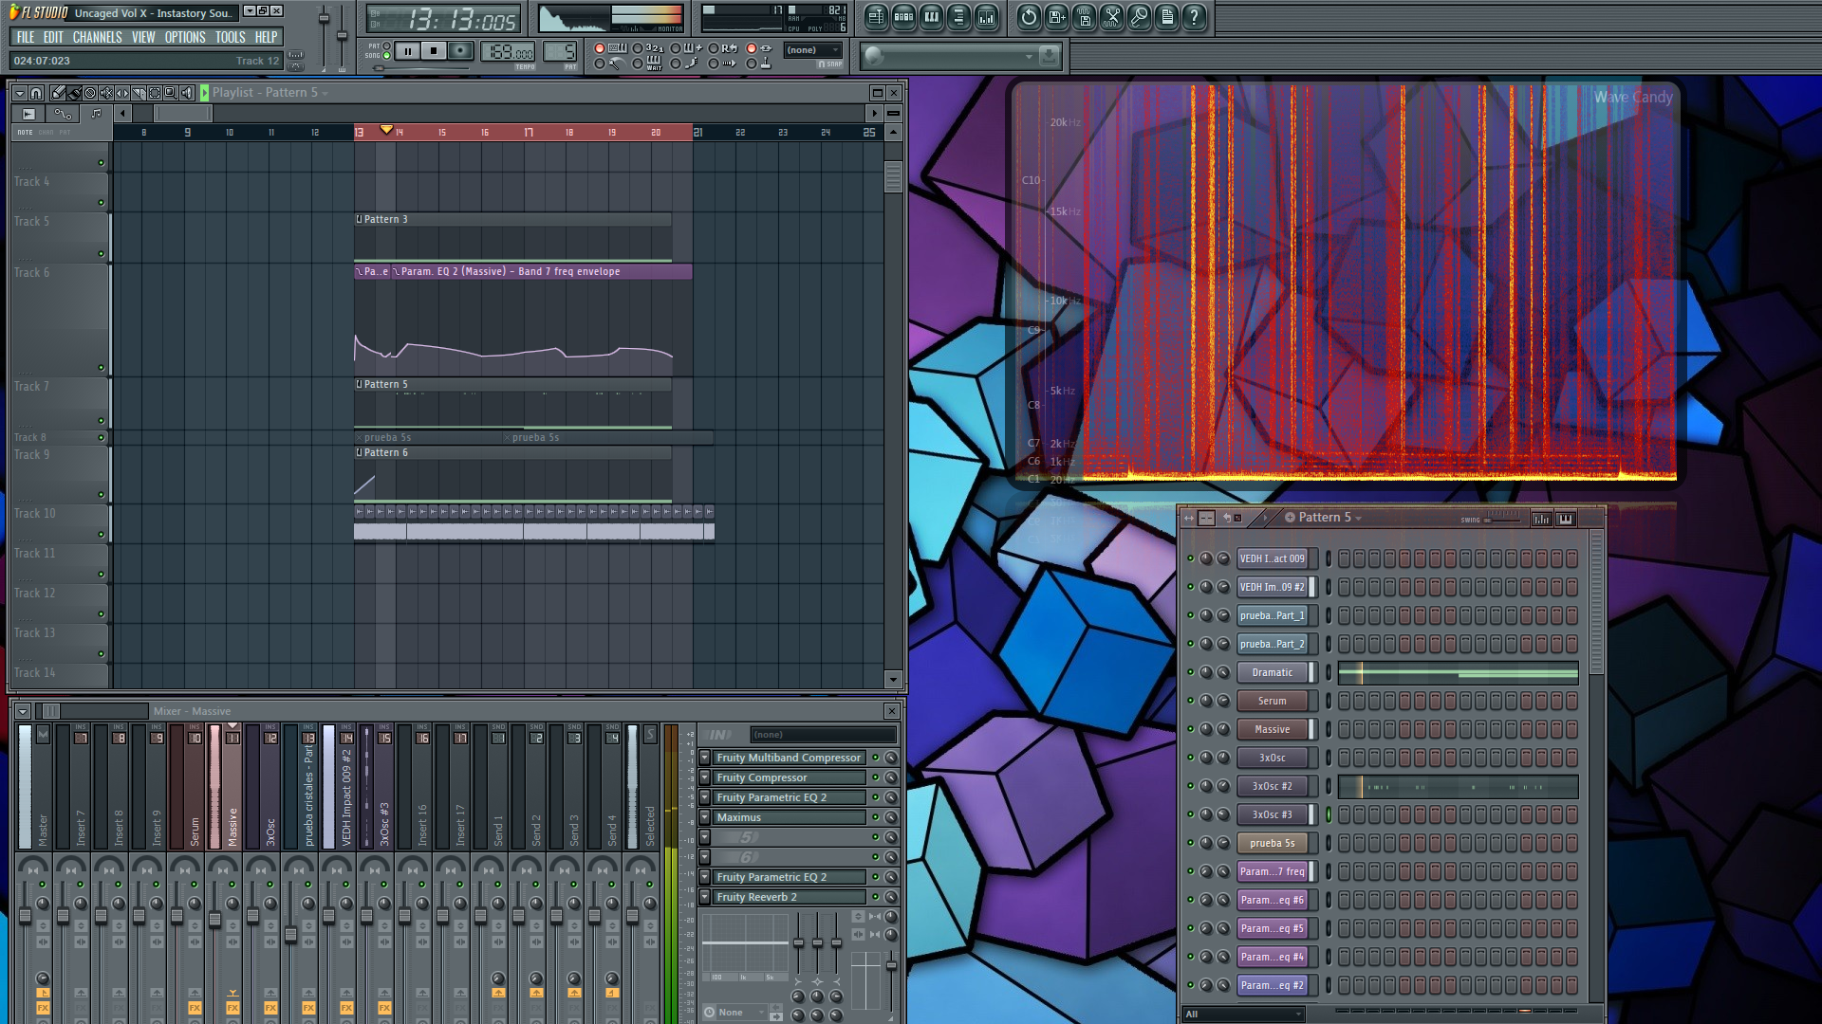Select the prueba 5s channel button
The height and width of the screenshot is (1024, 1822).
coord(1272,843)
